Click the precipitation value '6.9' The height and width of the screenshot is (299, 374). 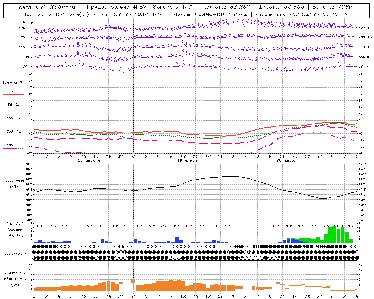coord(326,226)
